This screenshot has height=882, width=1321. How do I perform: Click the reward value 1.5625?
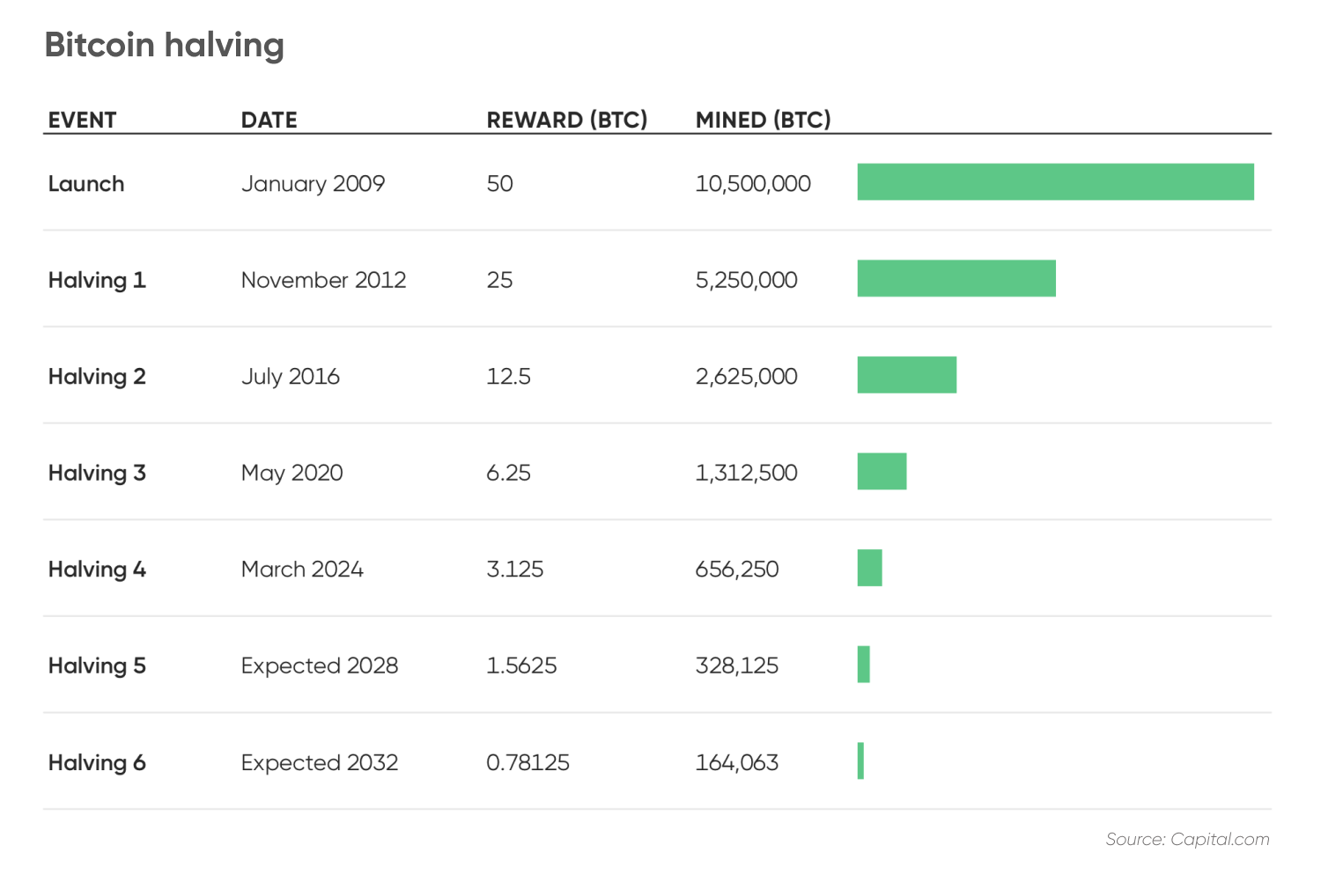522,665
